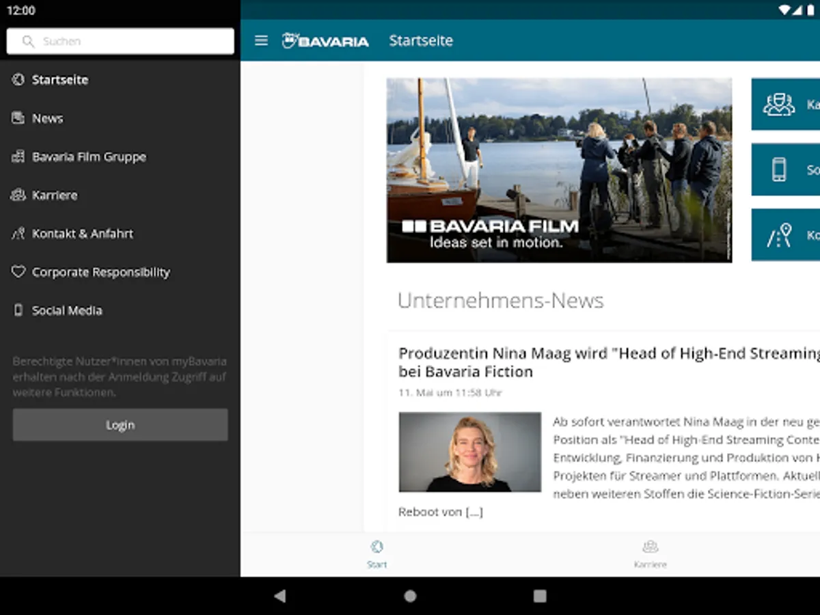The height and width of the screenshot is (615, 820).
Task: Click the news date '11. Mai um 11:58 Uhr'
Action: 451,393
